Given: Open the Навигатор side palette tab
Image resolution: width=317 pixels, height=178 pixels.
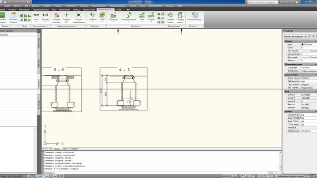Looking at the screenshot, I should (x=39, y=43).
